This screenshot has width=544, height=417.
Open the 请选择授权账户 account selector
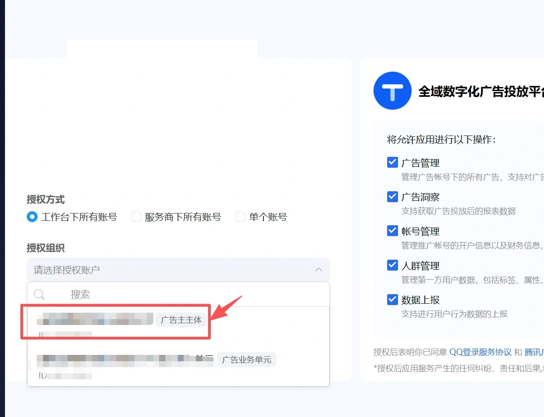tap(178, 270)
